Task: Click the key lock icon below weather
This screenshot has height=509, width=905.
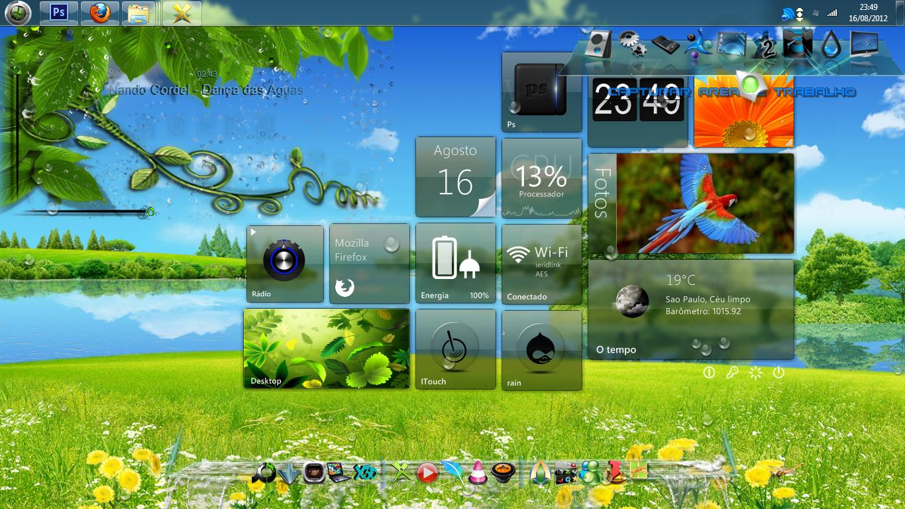Action: coord(732,372)
